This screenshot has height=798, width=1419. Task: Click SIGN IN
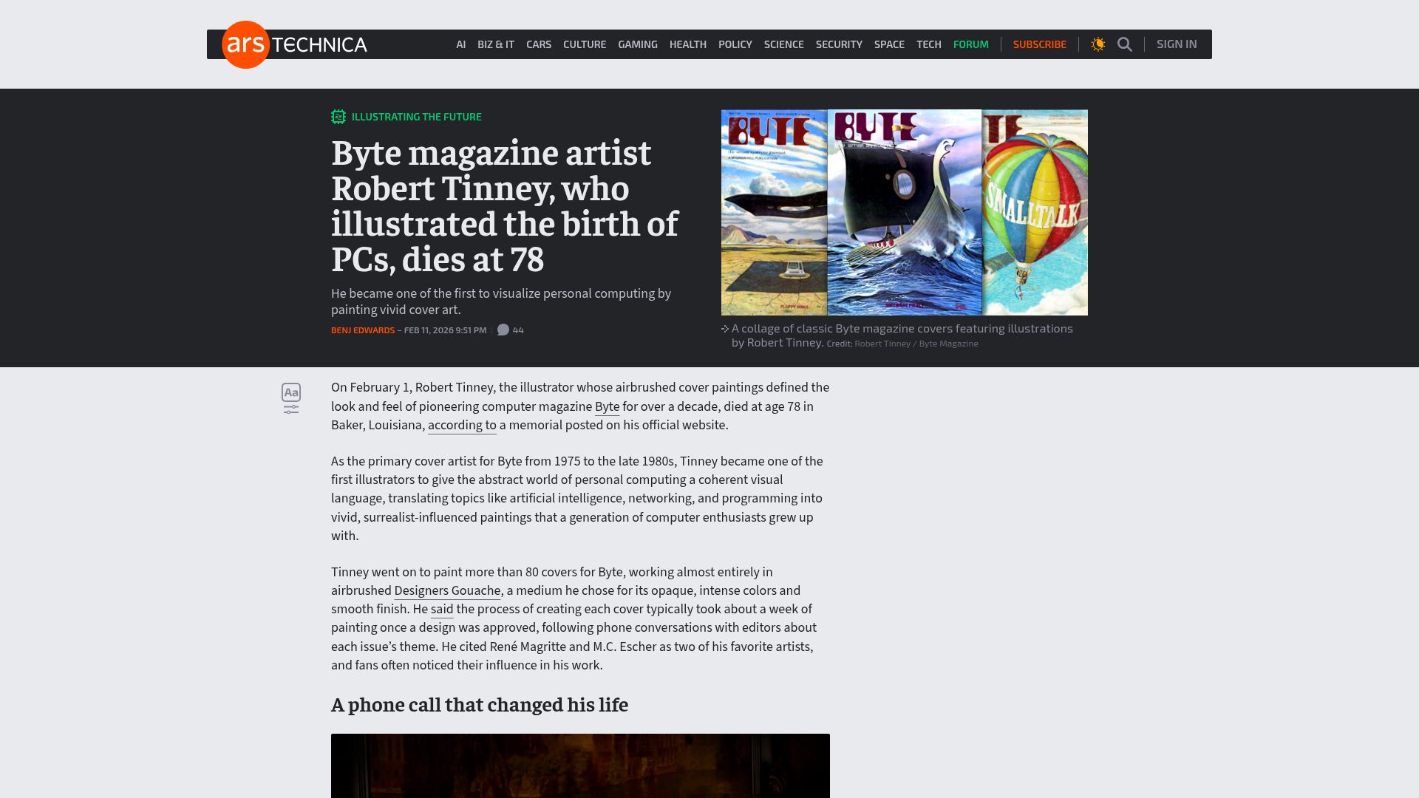tap(1177, 44)
